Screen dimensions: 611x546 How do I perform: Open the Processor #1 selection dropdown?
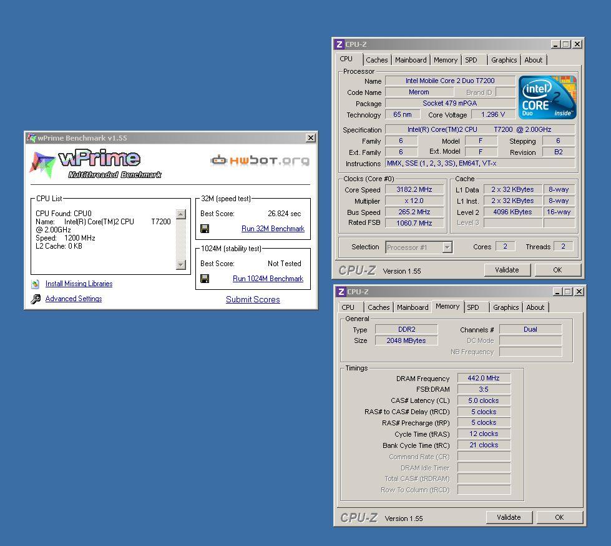447,247
